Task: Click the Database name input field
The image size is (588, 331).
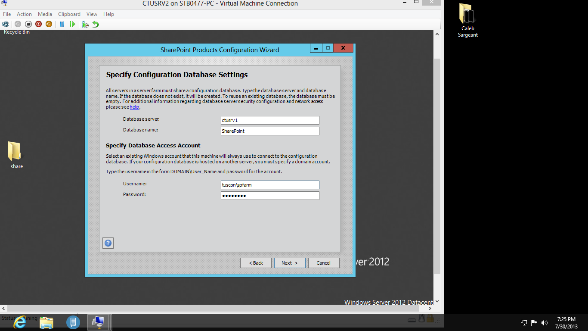Action: 270,131
